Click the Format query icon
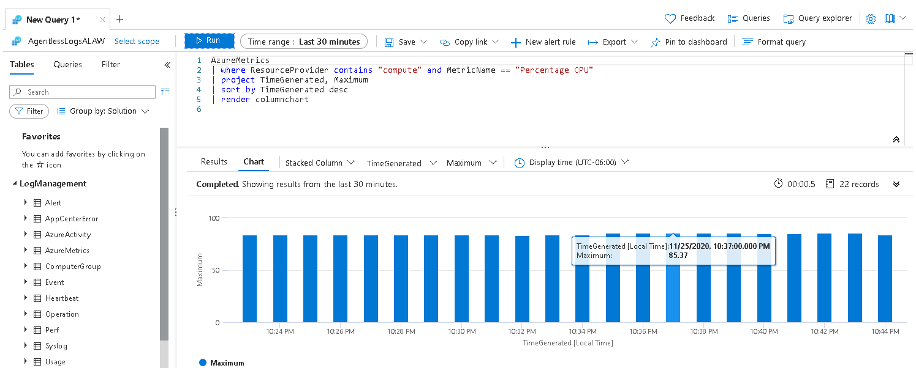The width and height of the screenshot is (916, 368). [x=746, y=42]
